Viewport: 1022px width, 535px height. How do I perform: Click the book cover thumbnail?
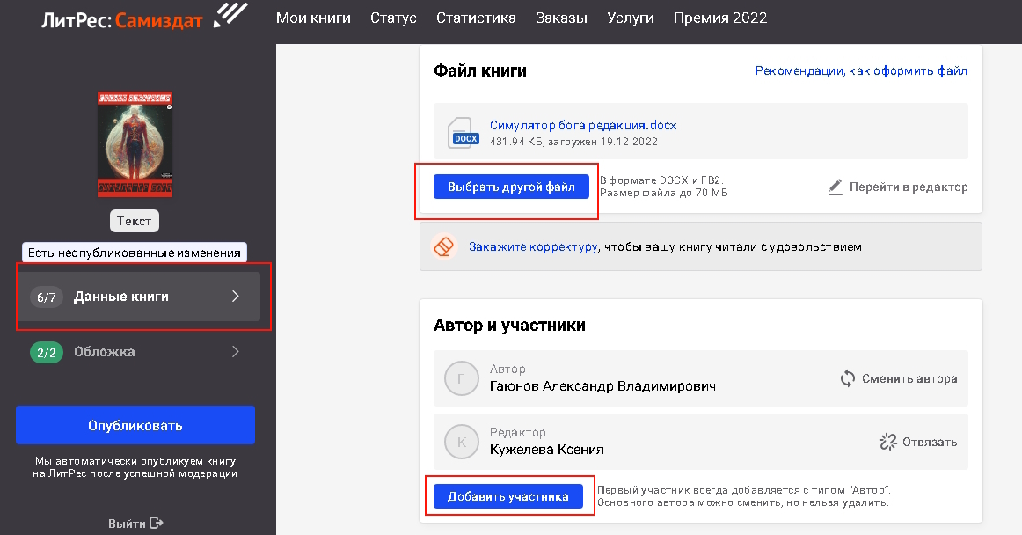click(135, 144)
